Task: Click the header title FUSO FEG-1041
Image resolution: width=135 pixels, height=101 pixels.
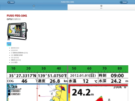Action: pos(67,2)
